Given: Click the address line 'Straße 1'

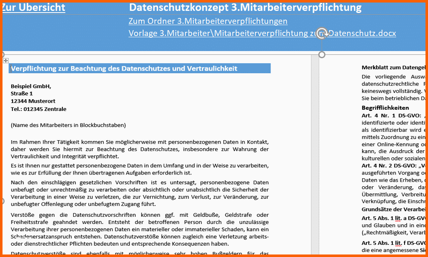Looking at the screenshot, I should [x=21, y=94].
